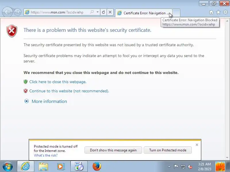The image size is (230, 172).
Task: Click the large red shield error icon
Action: 12,31
